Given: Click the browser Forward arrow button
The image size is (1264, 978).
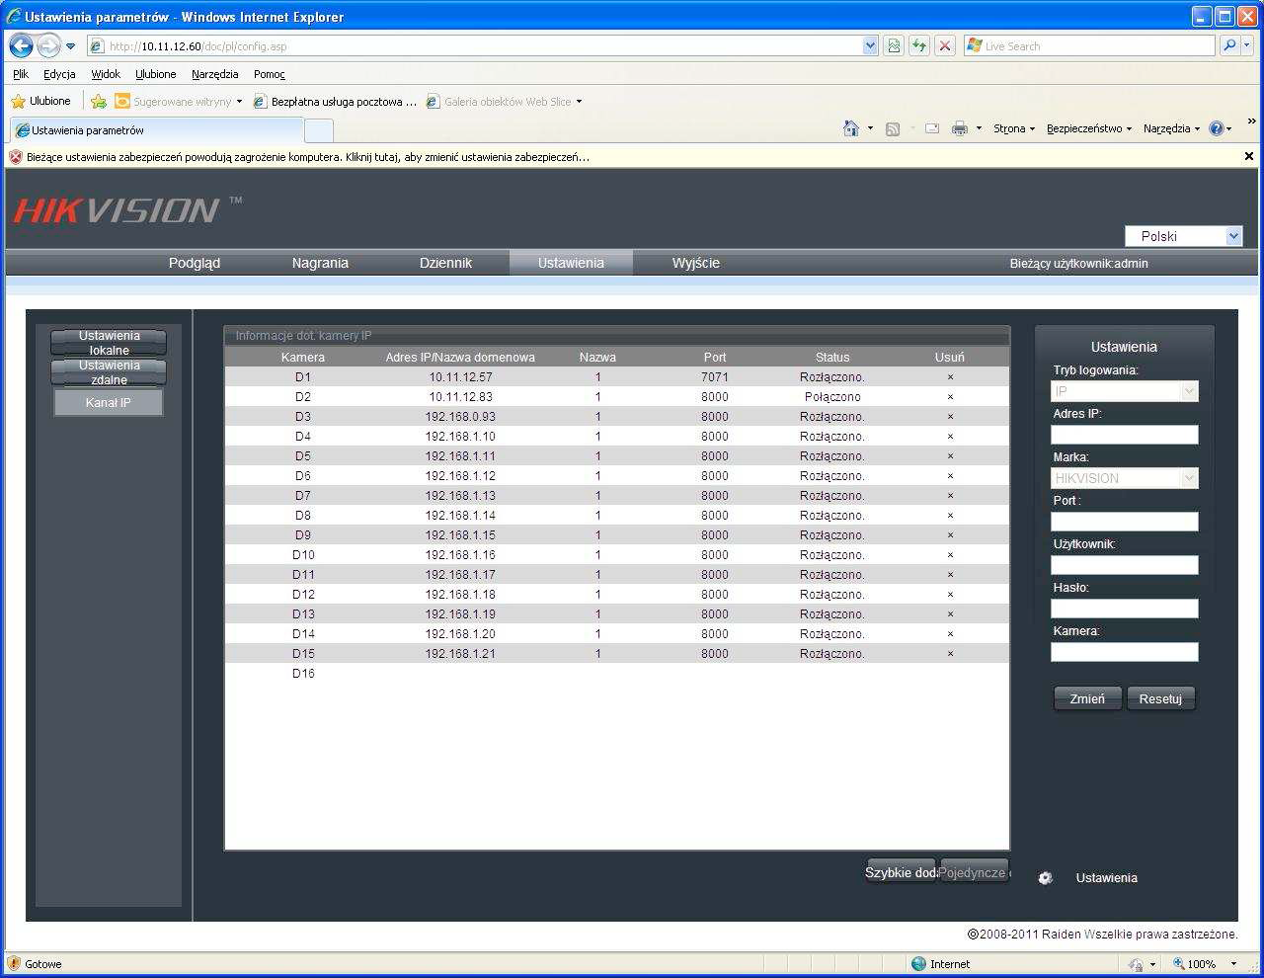Looking at the screenshot, I should coord(48,45).
